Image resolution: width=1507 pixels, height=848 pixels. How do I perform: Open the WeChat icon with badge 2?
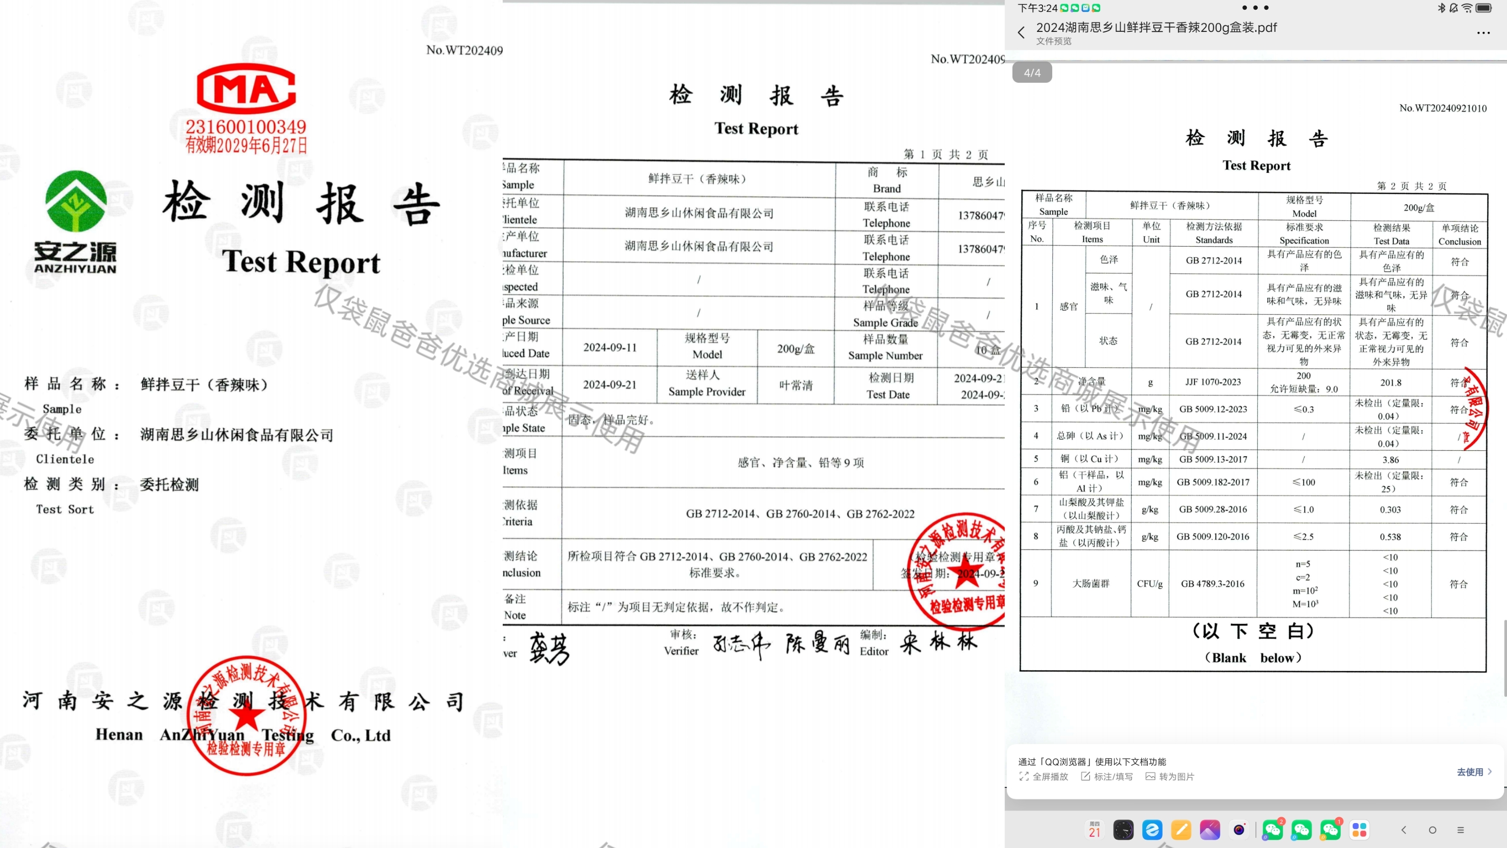coord(1272,829)
